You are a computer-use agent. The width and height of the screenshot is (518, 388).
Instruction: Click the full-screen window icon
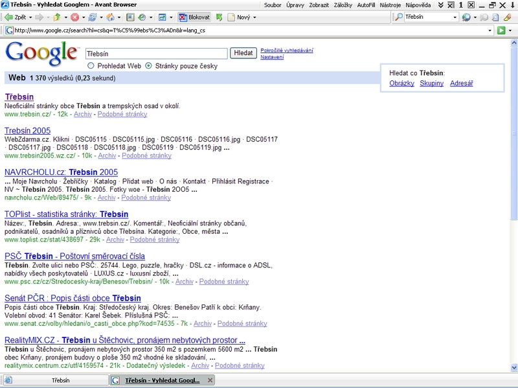coord(163,17)
